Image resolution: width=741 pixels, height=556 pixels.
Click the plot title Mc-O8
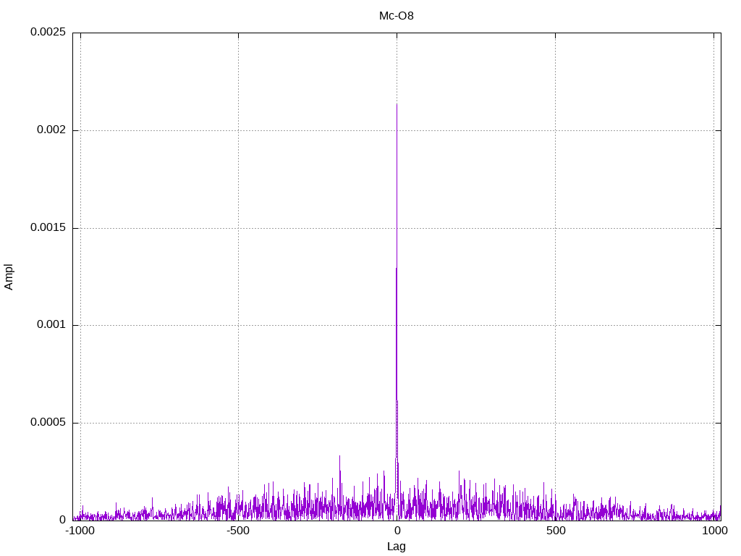coord(396,16)
